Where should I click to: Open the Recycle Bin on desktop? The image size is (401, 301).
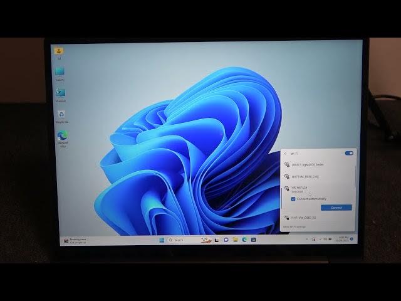coord(61,115)
